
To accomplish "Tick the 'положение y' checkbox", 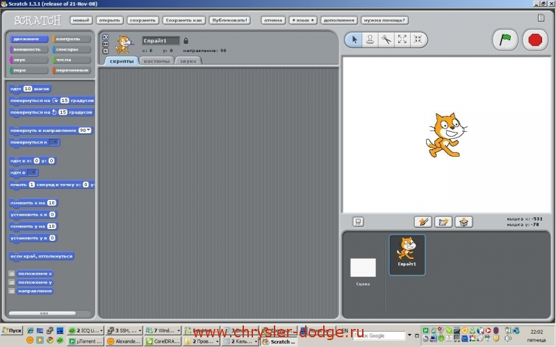I will (x=12, y=282).
